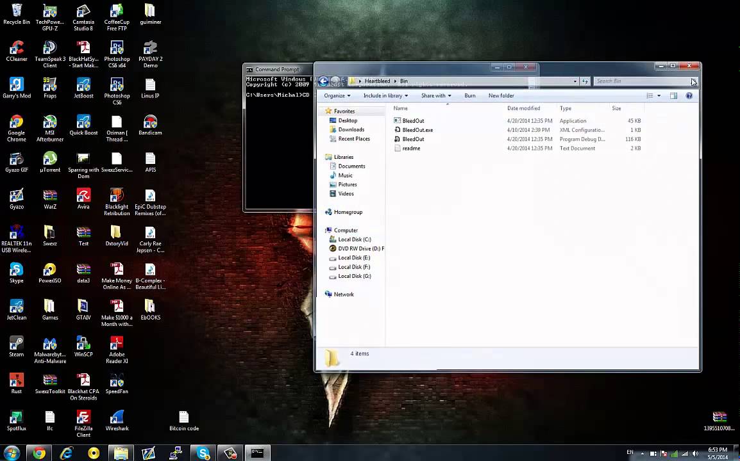Select FileZilla Client desktop icon
The height and width of the screenshot is (461, 740).
(83, 424)
